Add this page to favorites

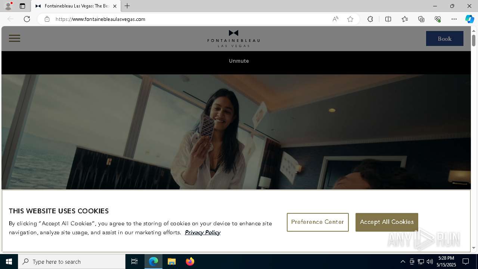[x=350, y=19]
